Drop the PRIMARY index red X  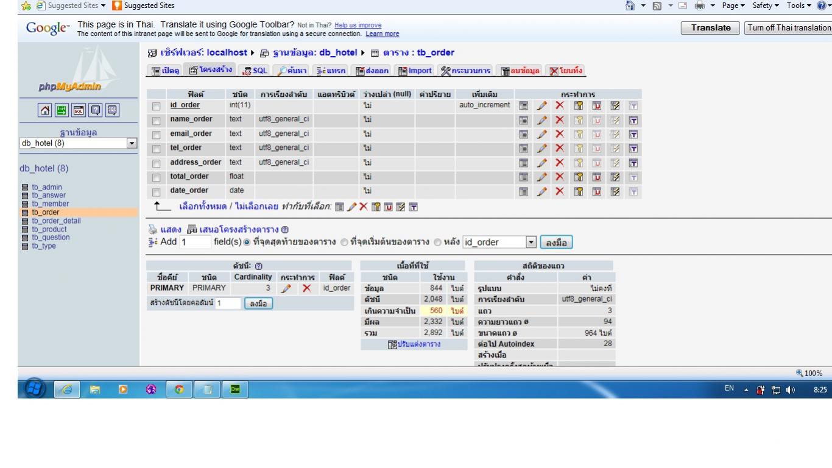pos(306,288)
